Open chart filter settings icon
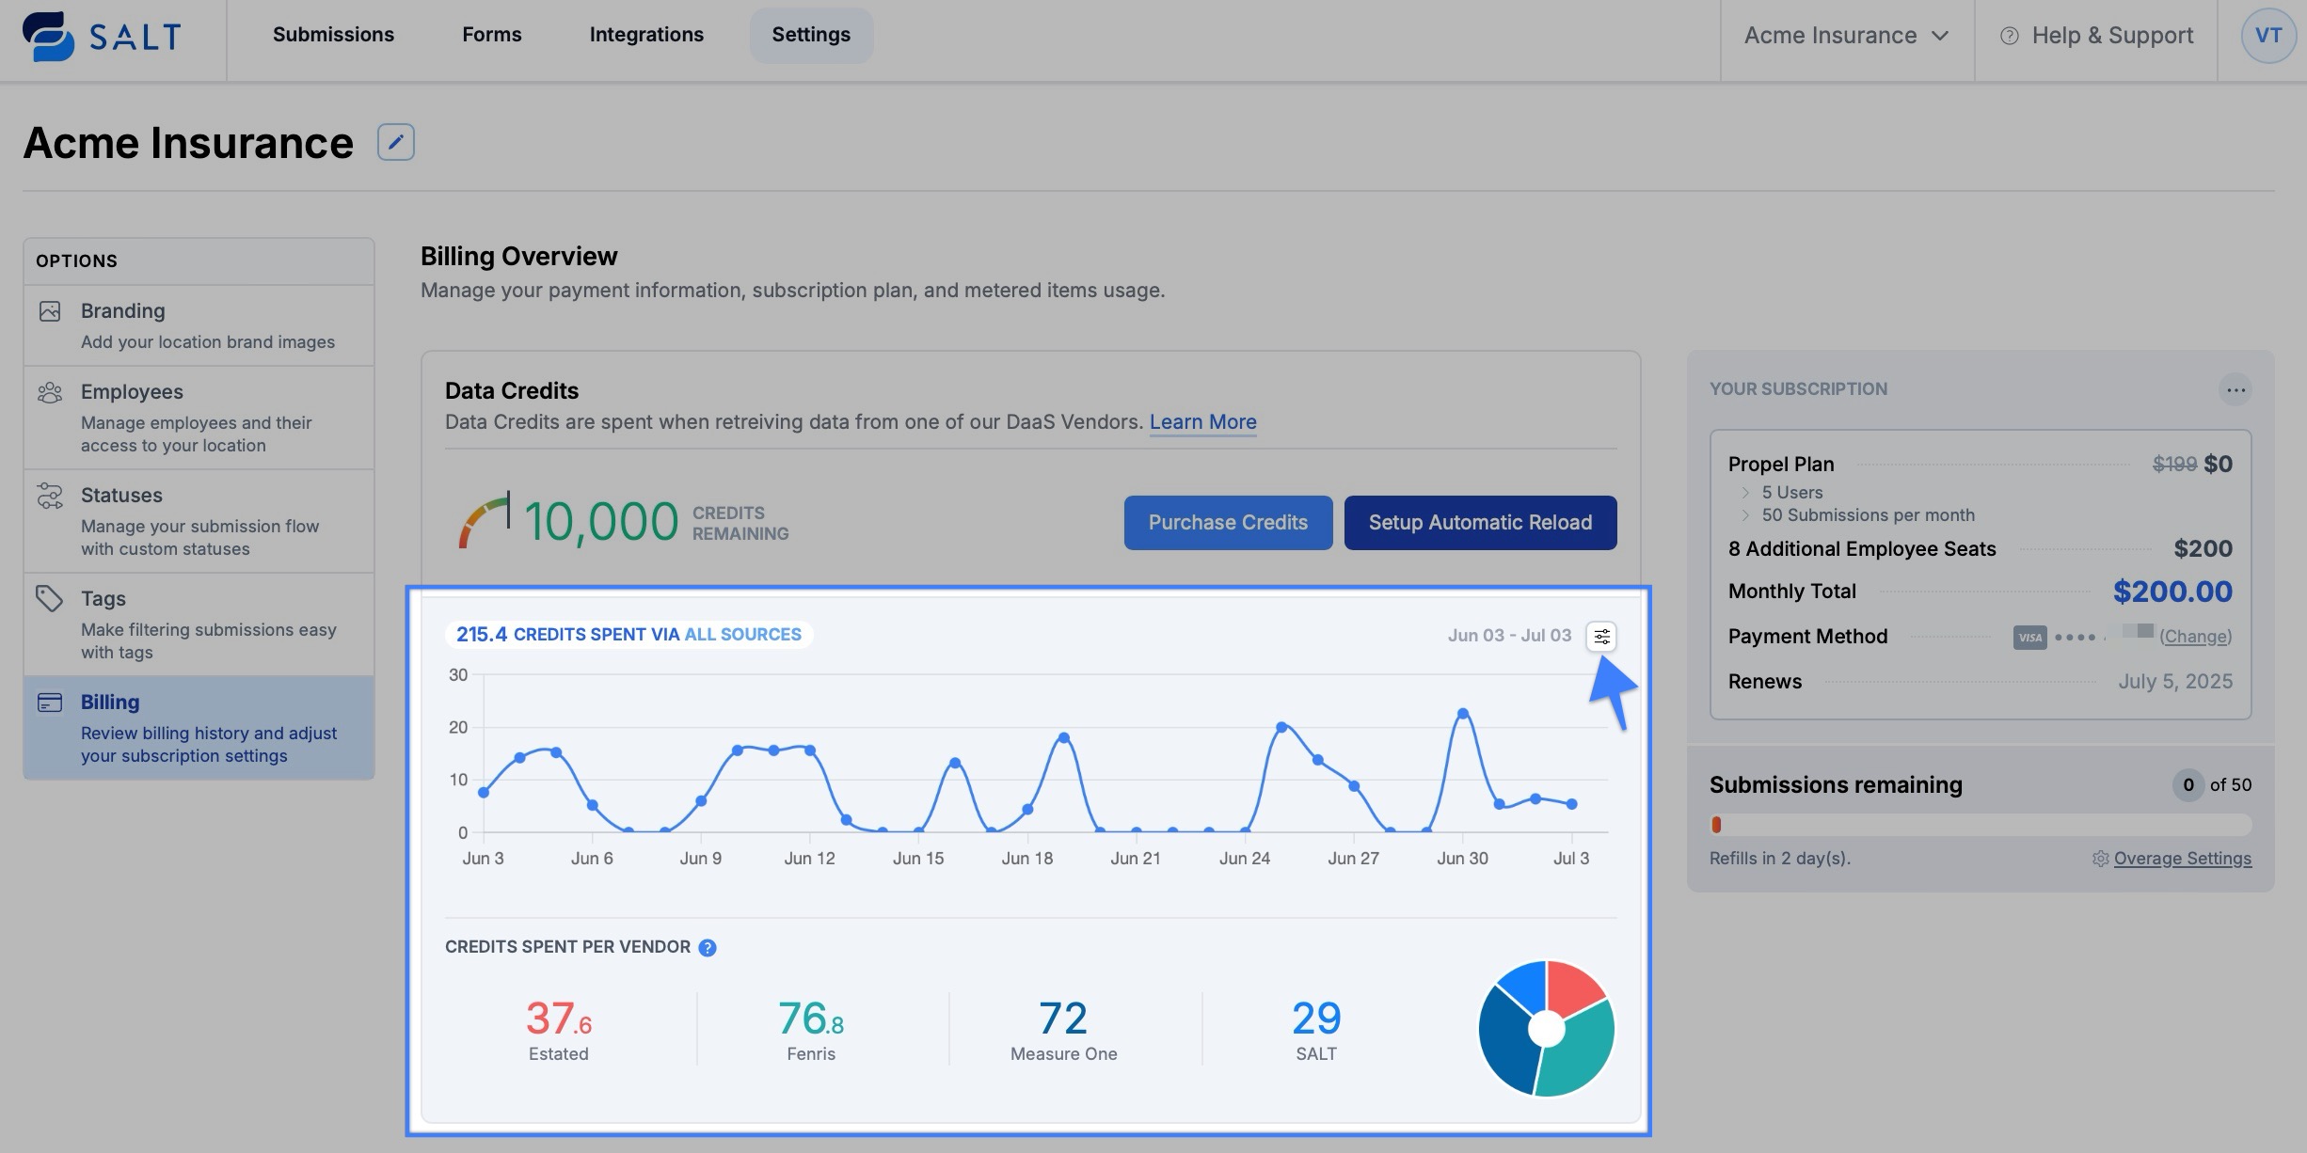Screen dimensions: 2307x1153 1601,637
